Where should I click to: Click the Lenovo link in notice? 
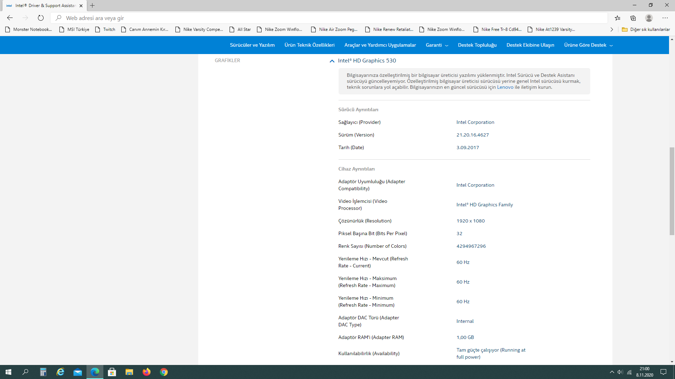tap(505, 87)
